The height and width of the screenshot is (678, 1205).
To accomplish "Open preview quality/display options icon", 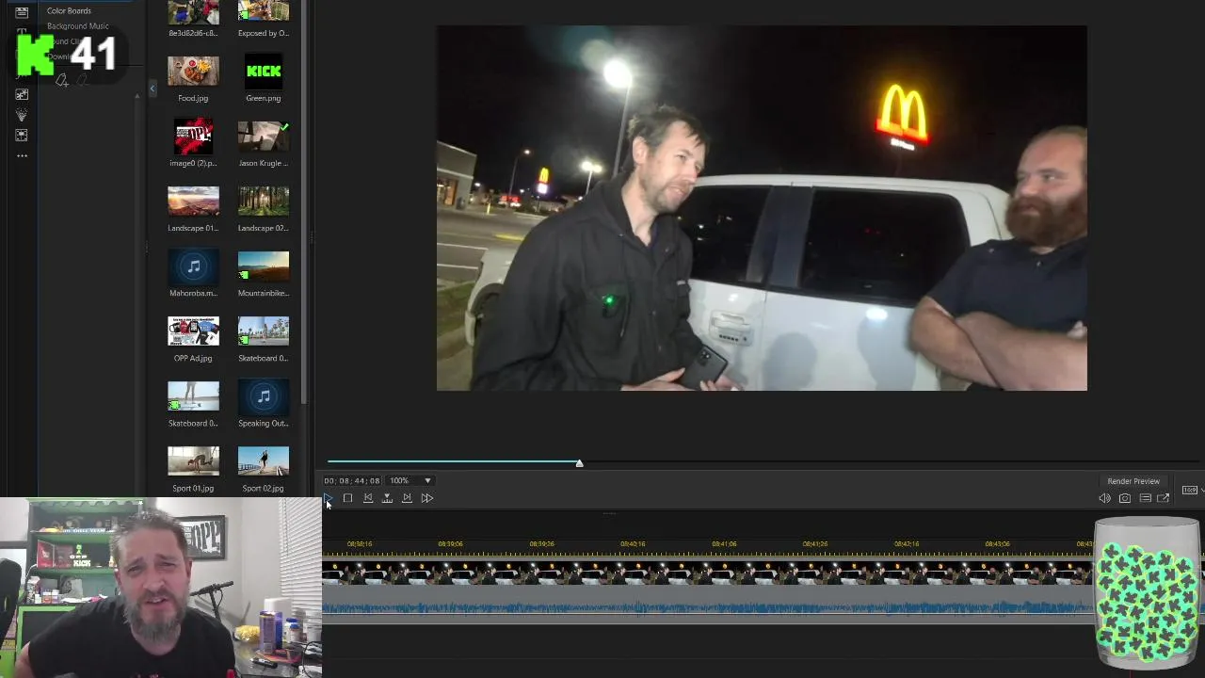I will pos(1145,498).
